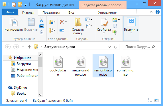Expand the Delete dropdown arrow
Screen dimensions: 163x106
point(66,22)
